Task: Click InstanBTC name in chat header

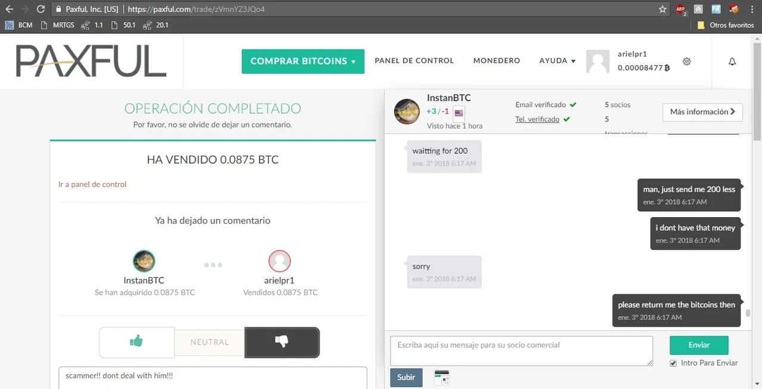Action: point(449,98)
